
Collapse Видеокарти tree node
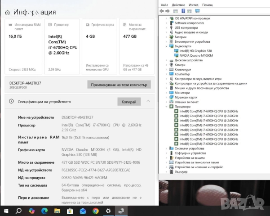[x=166, y=46]
